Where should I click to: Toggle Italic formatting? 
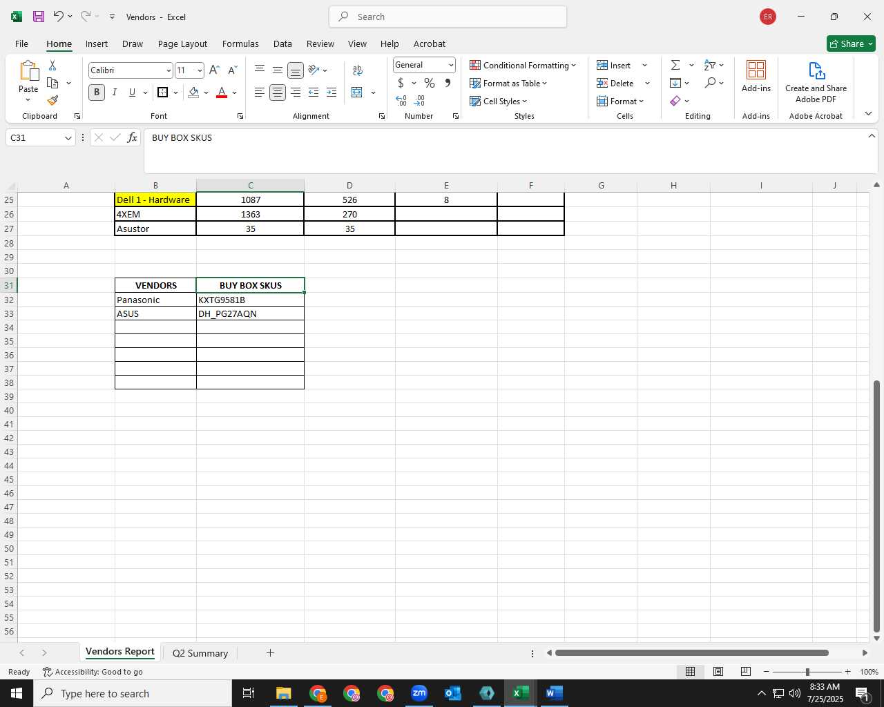tap(115, 93)
